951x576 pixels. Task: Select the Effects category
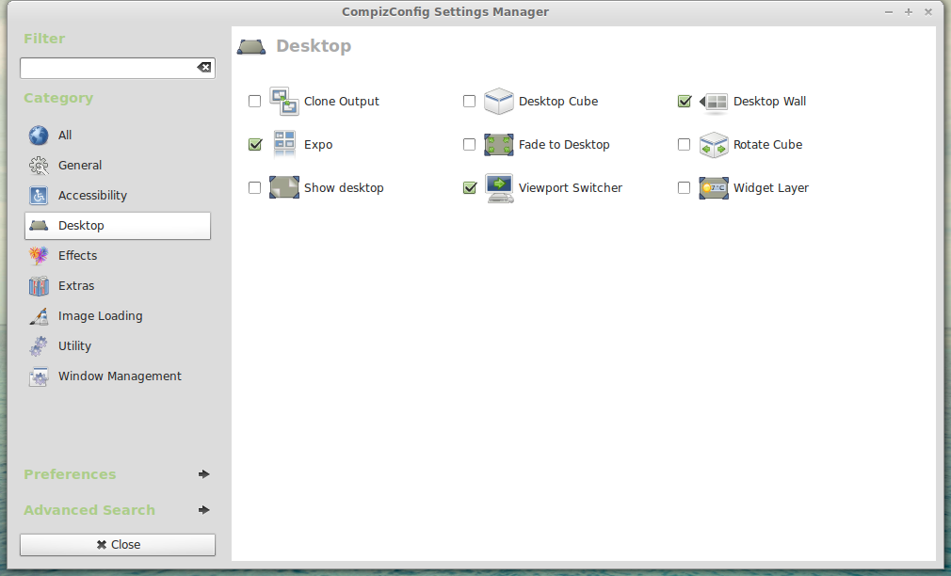click(78, 255)
